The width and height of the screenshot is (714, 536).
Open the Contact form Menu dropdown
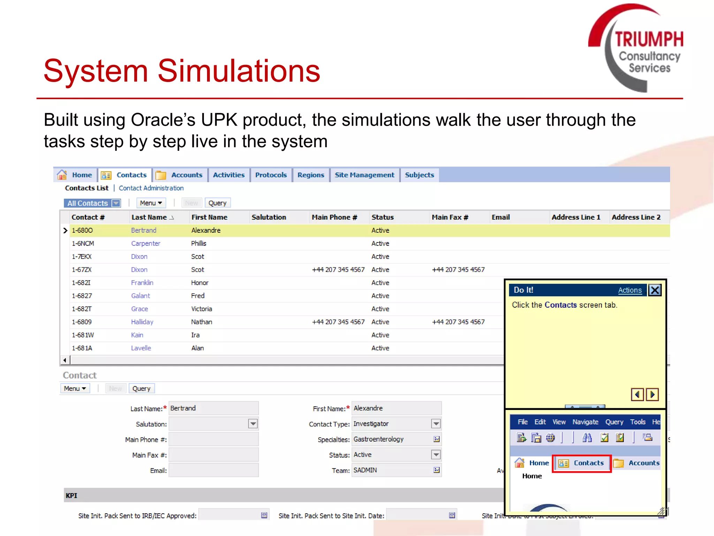(x=75, y=388)
